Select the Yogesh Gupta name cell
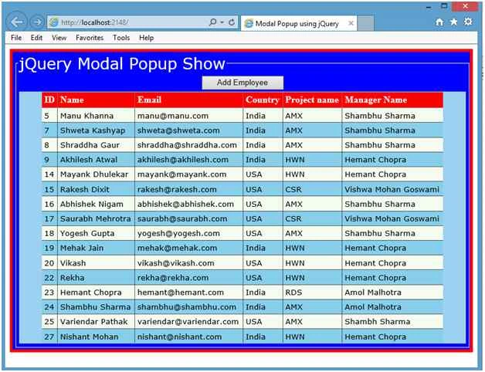Image resolution: width=485 pixels, height=372 pixels. tap(96, 234)
